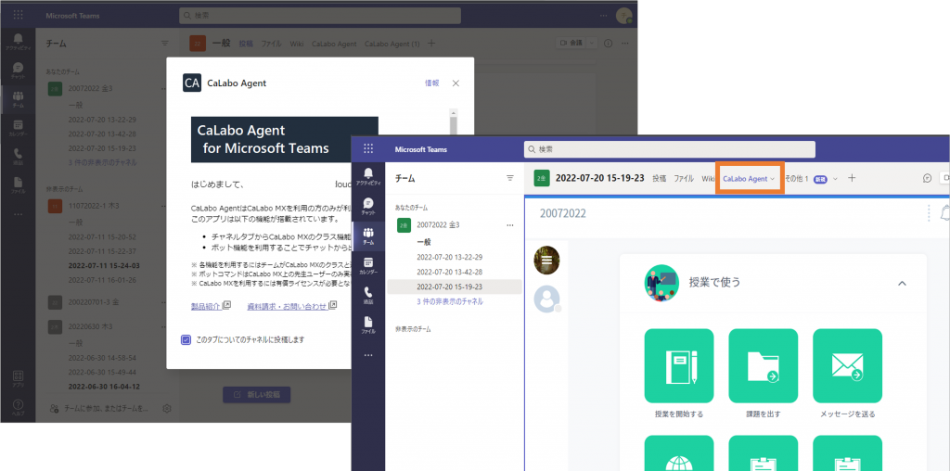Click メッセージを送る envelope tile
This screenshot has height=471, width=950.
[847, 365]
